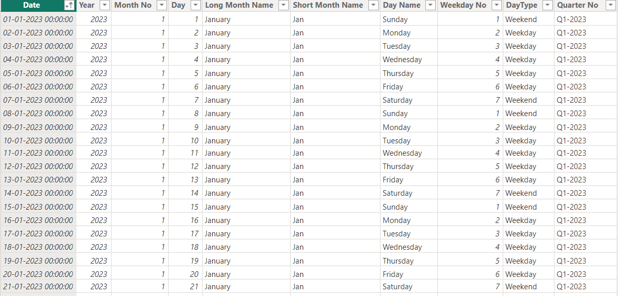Image resolution: width=618 pixels, height=297 pixels.
Task: Click Day value 15 cell
Action: [194, 207]
